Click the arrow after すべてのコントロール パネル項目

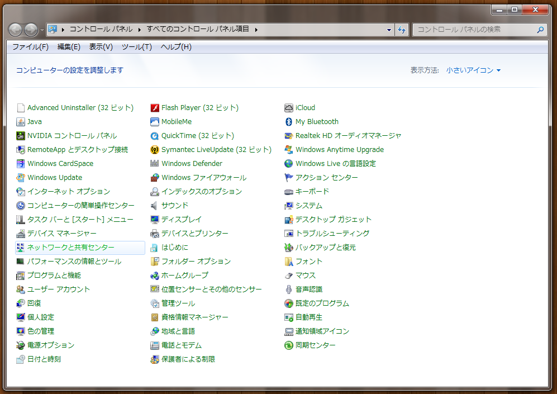pos(256,30)
